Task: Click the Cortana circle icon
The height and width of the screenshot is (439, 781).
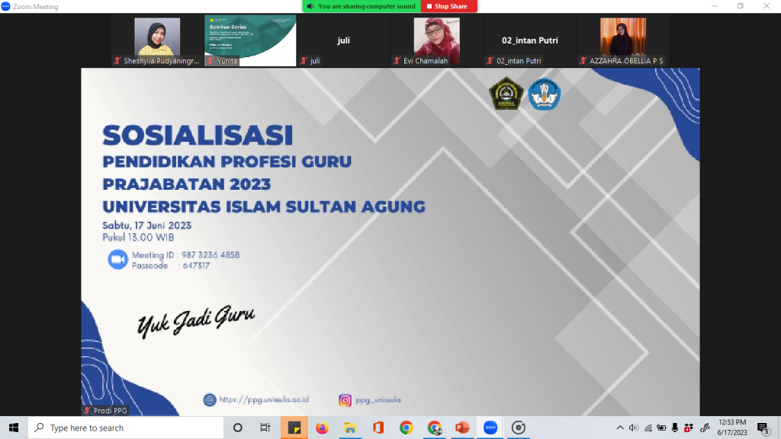Action: pos(237,428)
